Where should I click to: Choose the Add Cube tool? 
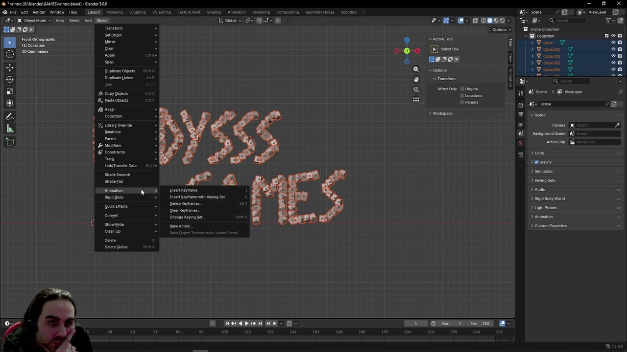10,142
